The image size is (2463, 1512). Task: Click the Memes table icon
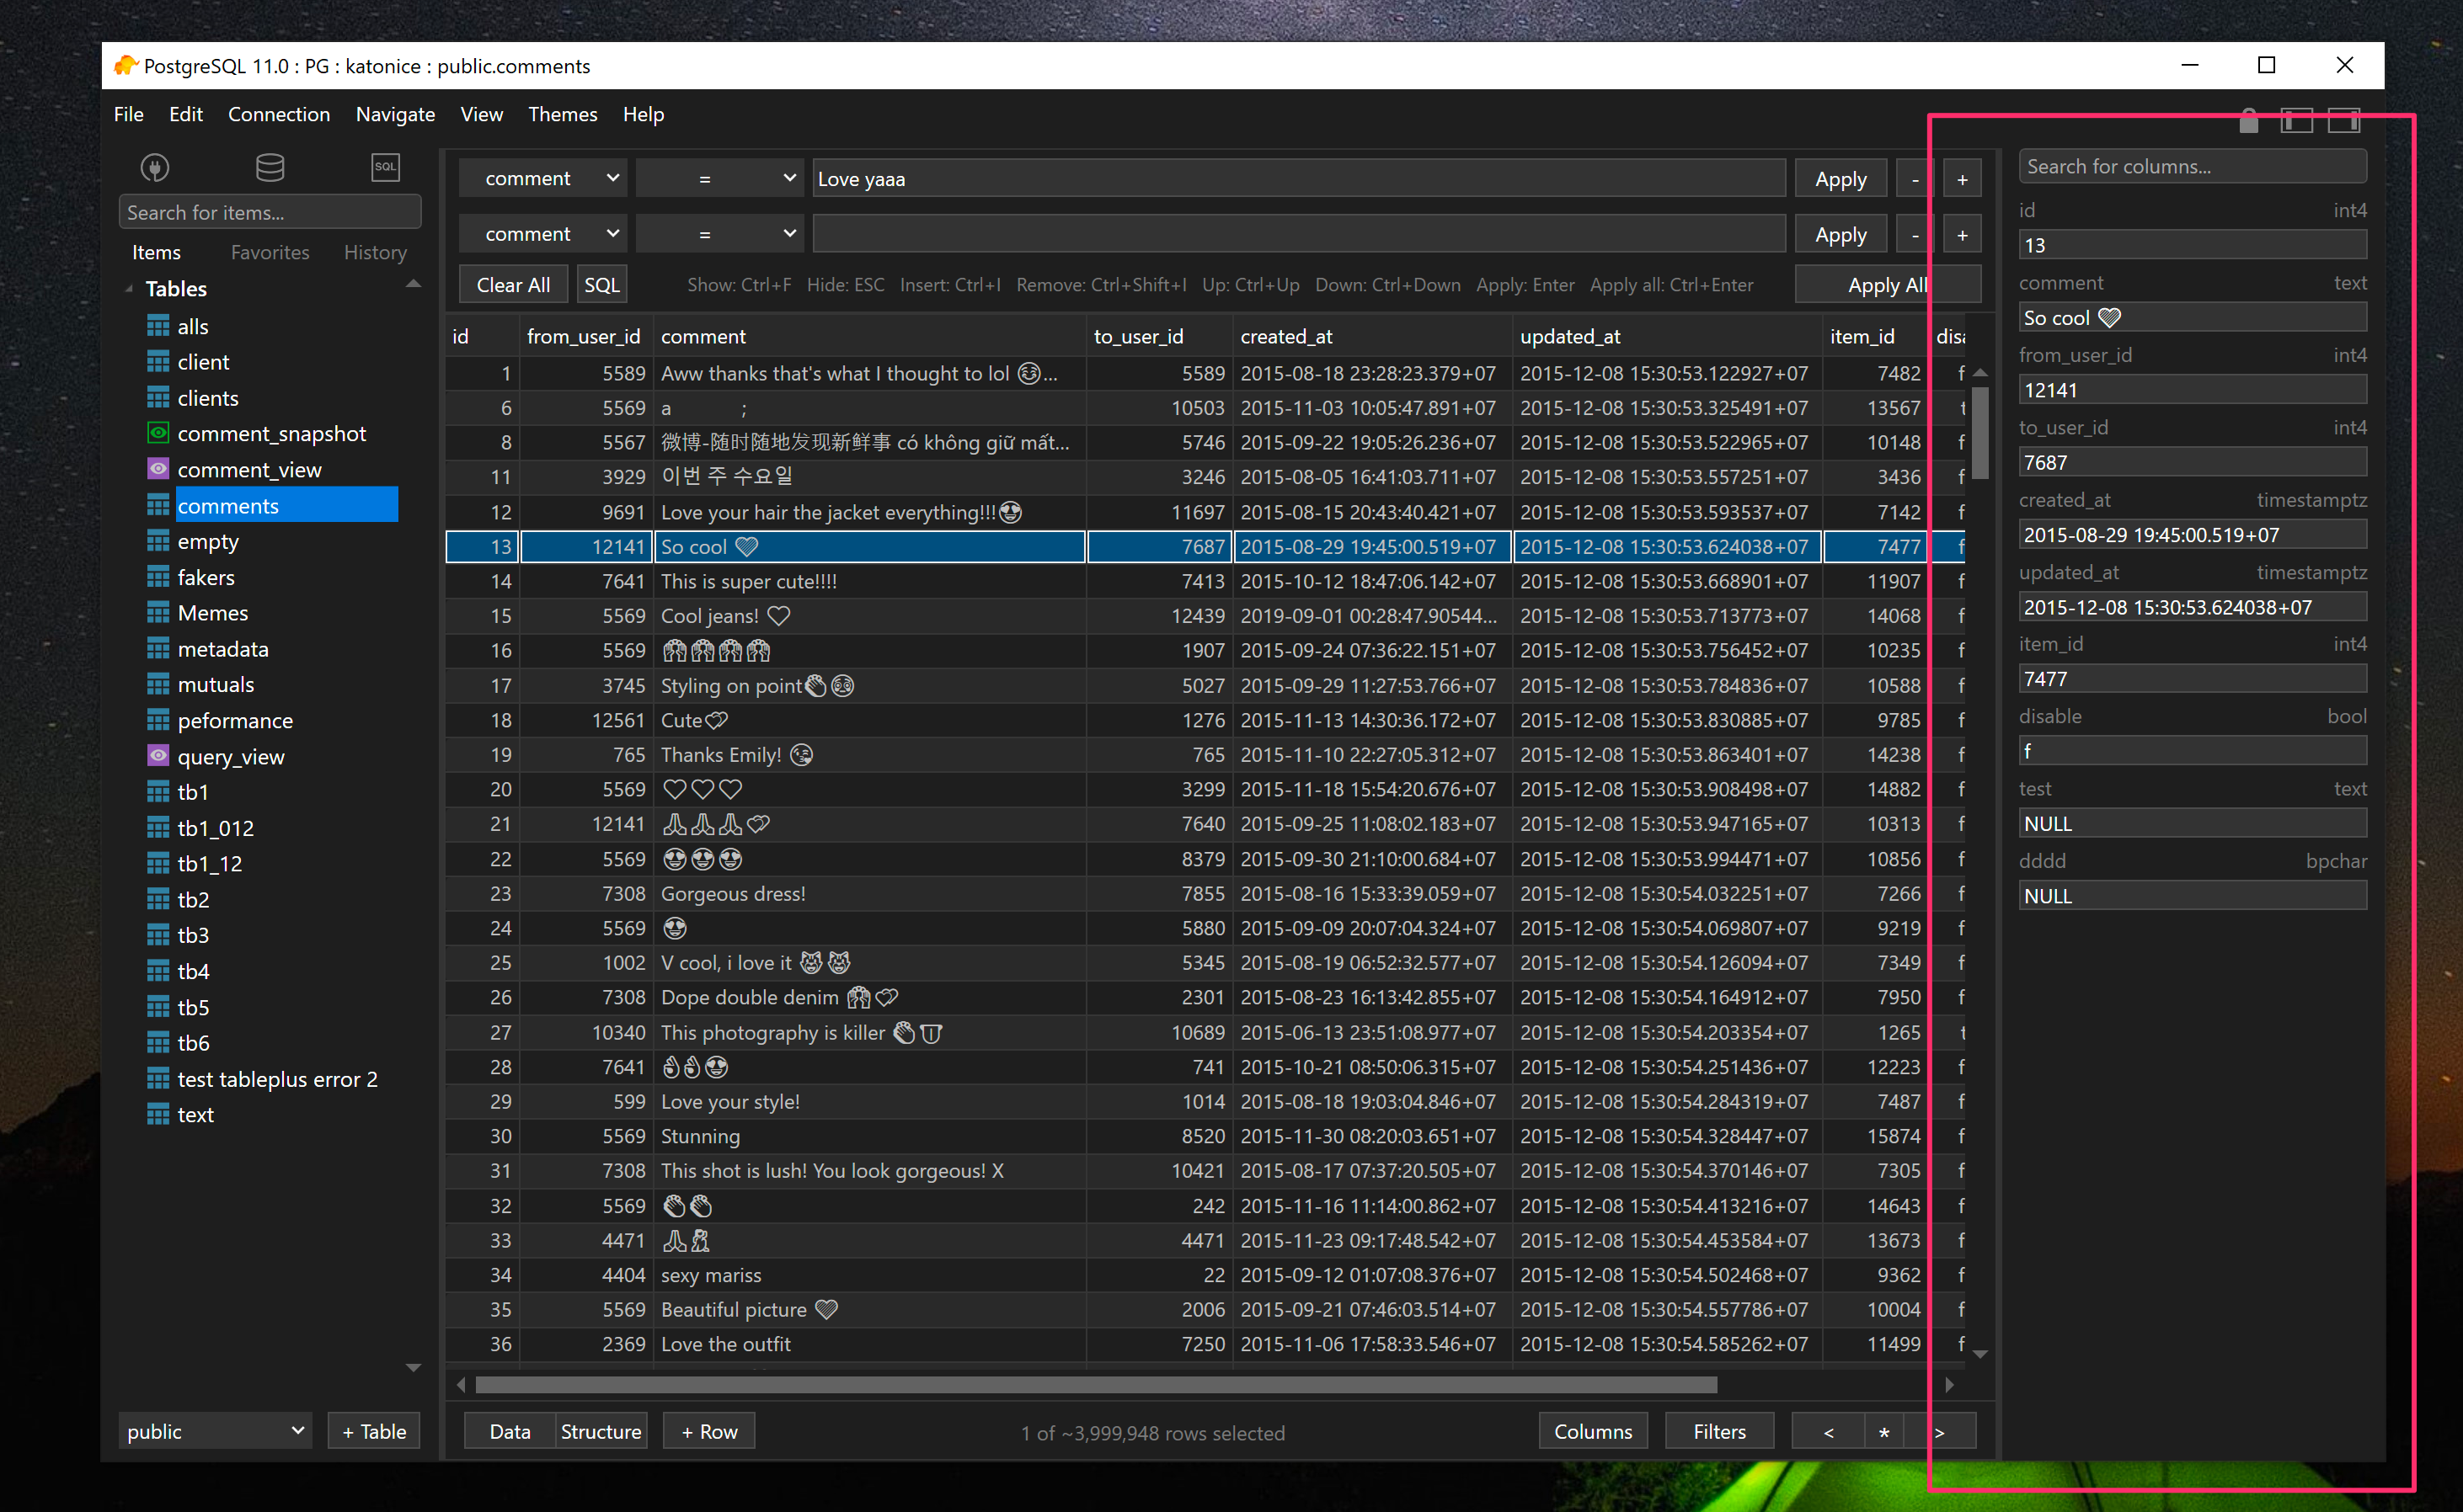pyautogui.click(x=158, y=612)
